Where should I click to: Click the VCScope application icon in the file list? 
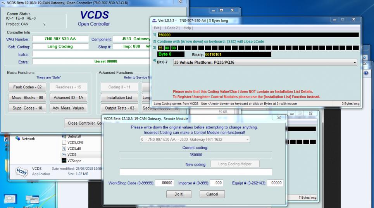64,161
